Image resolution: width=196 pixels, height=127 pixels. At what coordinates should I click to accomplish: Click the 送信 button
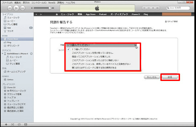[170, 77]
